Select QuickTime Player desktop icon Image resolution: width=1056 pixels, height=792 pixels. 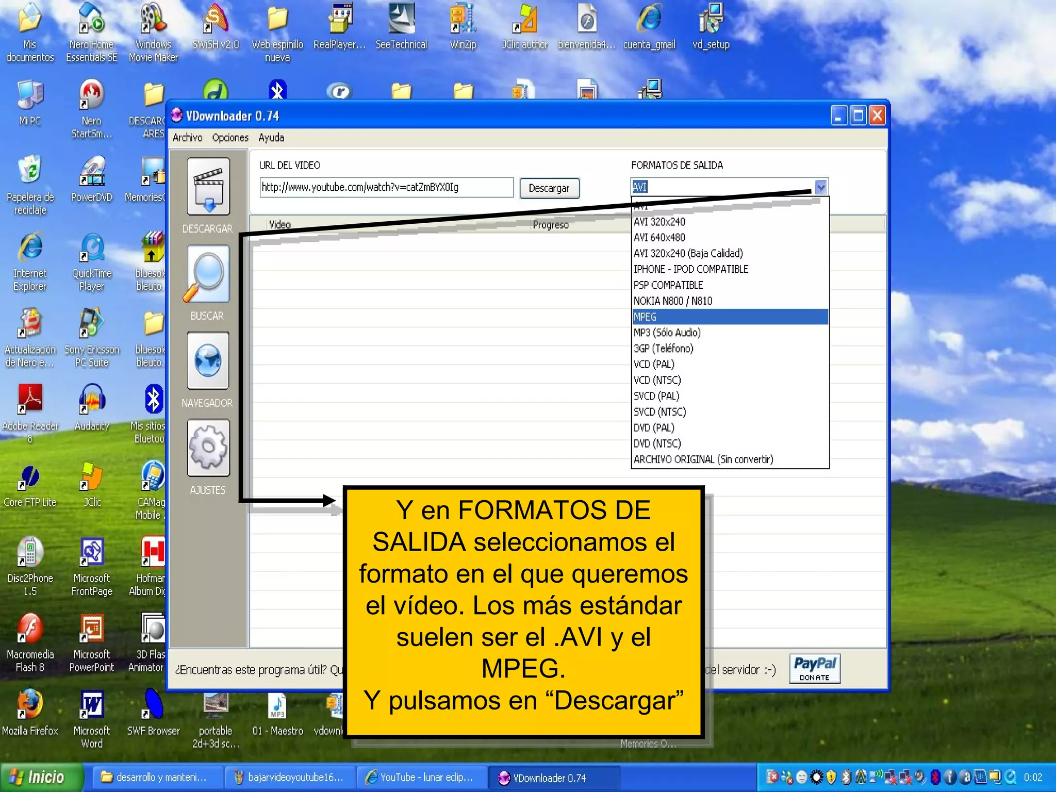(x=92, y=261)
